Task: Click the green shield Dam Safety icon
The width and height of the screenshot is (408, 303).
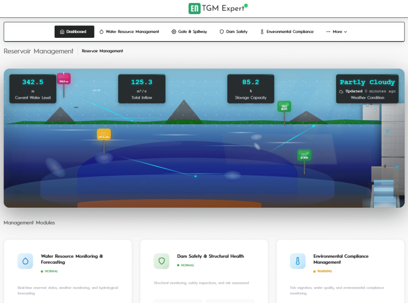Action: [161, 261]
